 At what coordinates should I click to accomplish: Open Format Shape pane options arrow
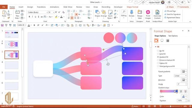183,31
